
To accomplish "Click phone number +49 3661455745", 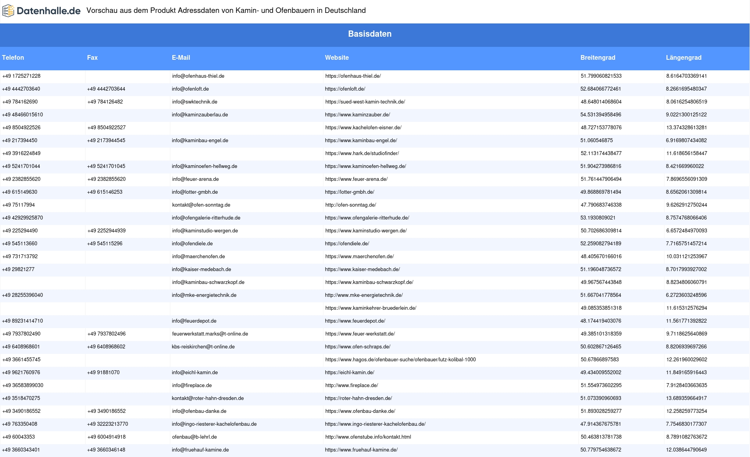I will (x=21, y=360).
